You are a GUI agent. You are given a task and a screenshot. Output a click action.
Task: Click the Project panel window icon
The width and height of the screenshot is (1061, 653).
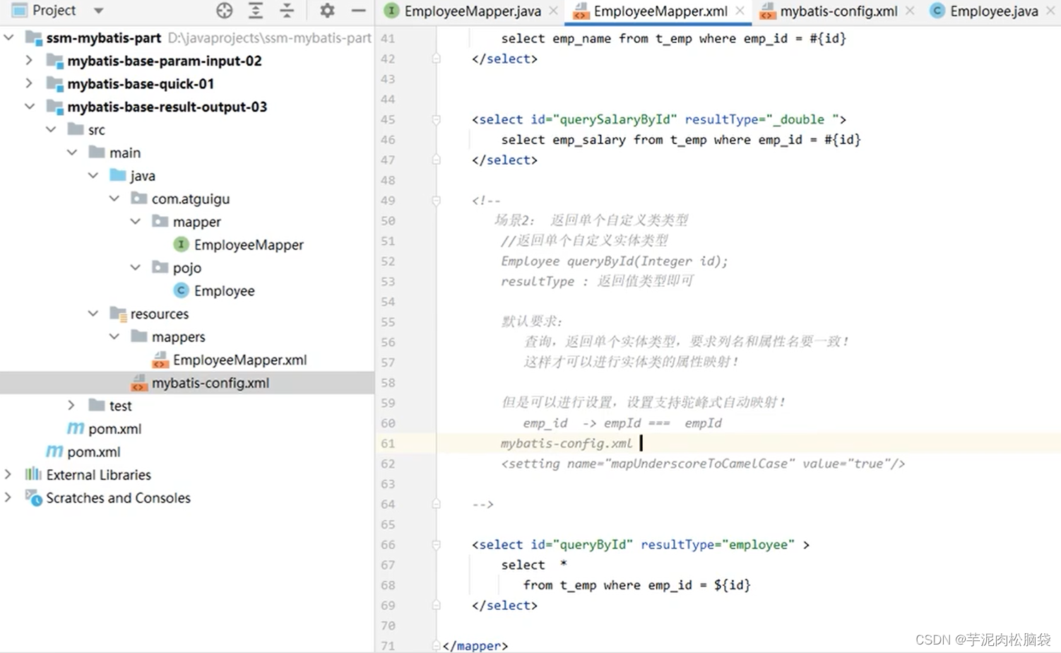pos(20,11)
